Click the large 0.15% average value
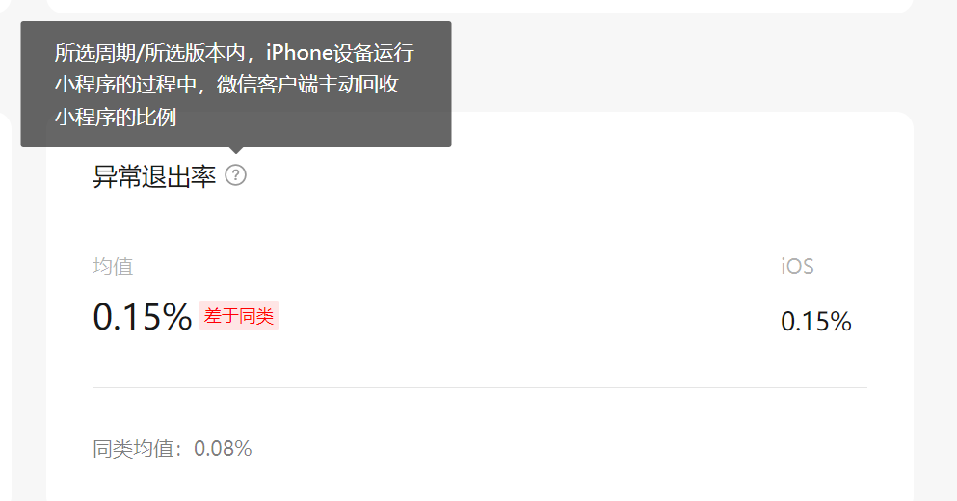Viewport: 957px width, 501px height. pyautogui.click(x=143, y=317)
